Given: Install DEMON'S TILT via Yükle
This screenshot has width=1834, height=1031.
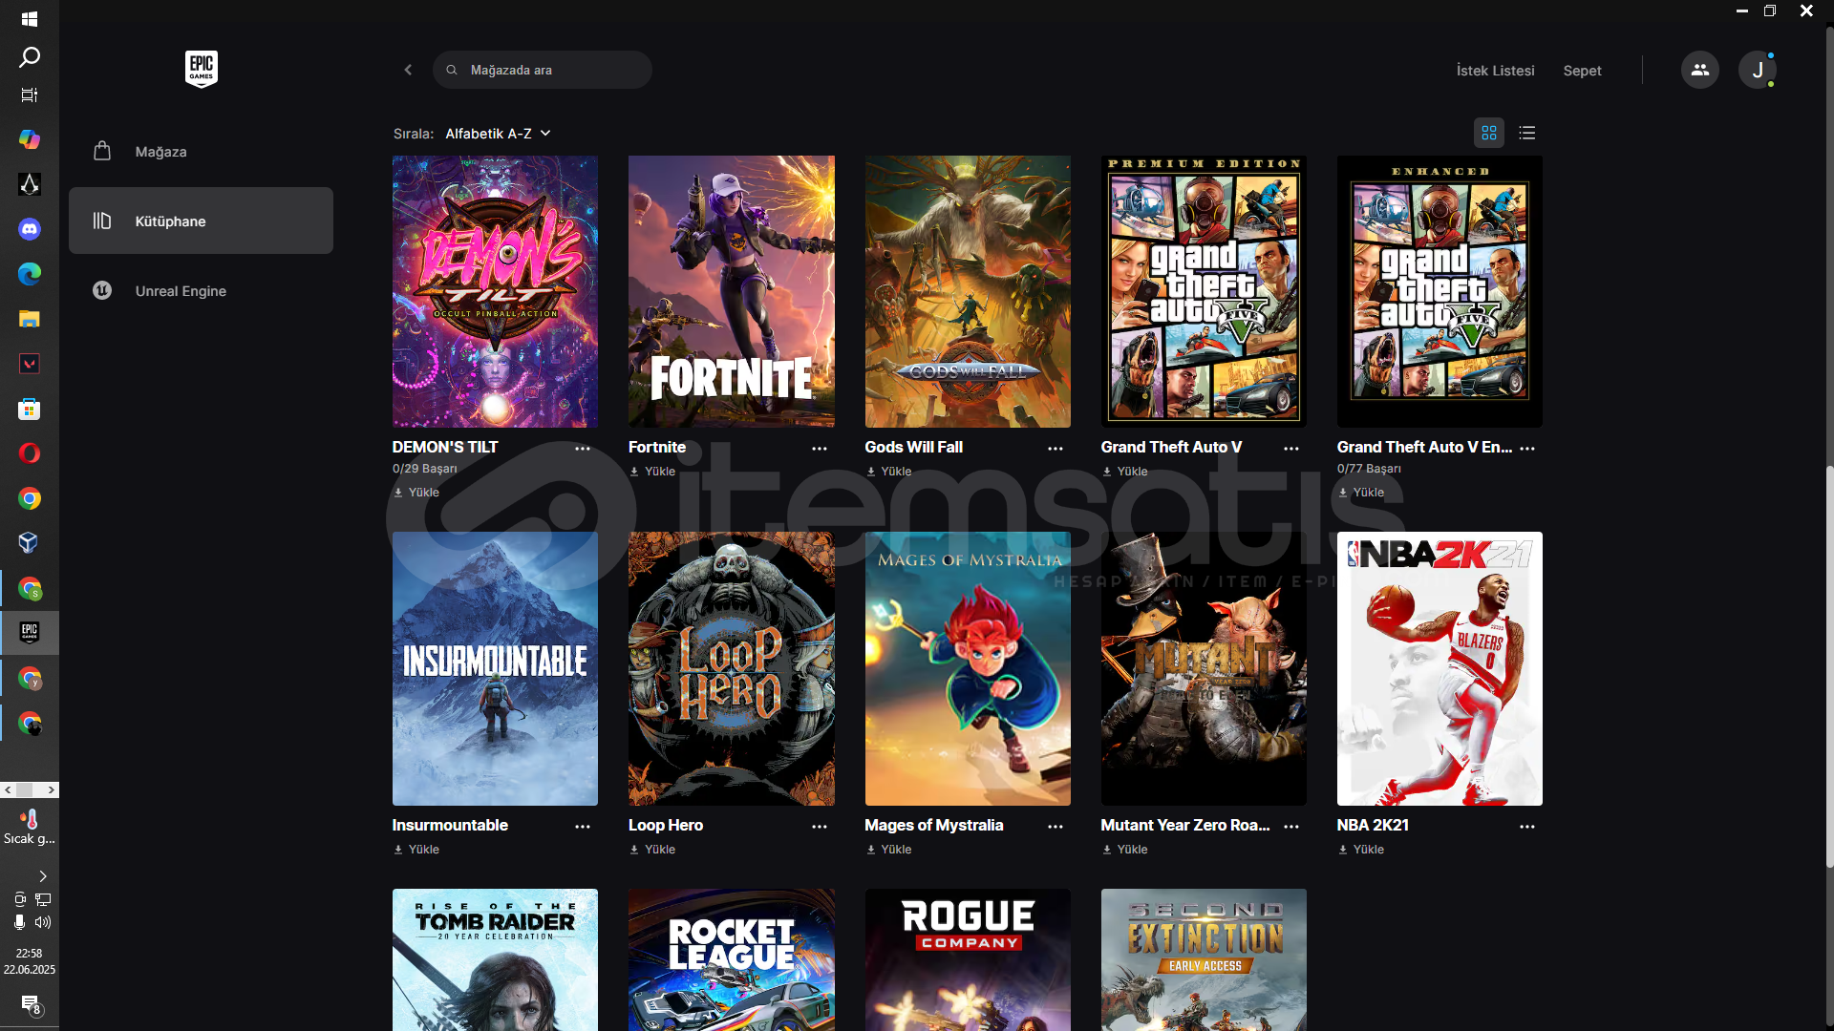Looking at the screenshot, I should pyautogui.click(x=416, y=493).
